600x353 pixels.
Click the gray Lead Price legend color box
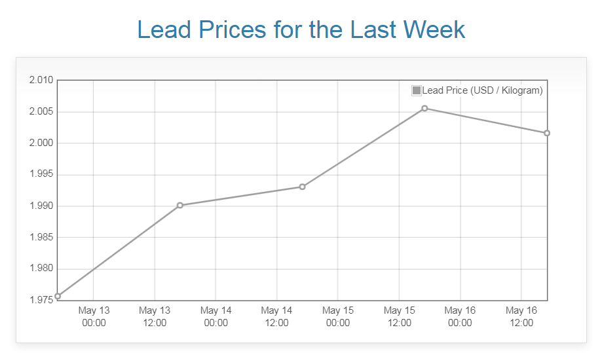pos(417,90)
